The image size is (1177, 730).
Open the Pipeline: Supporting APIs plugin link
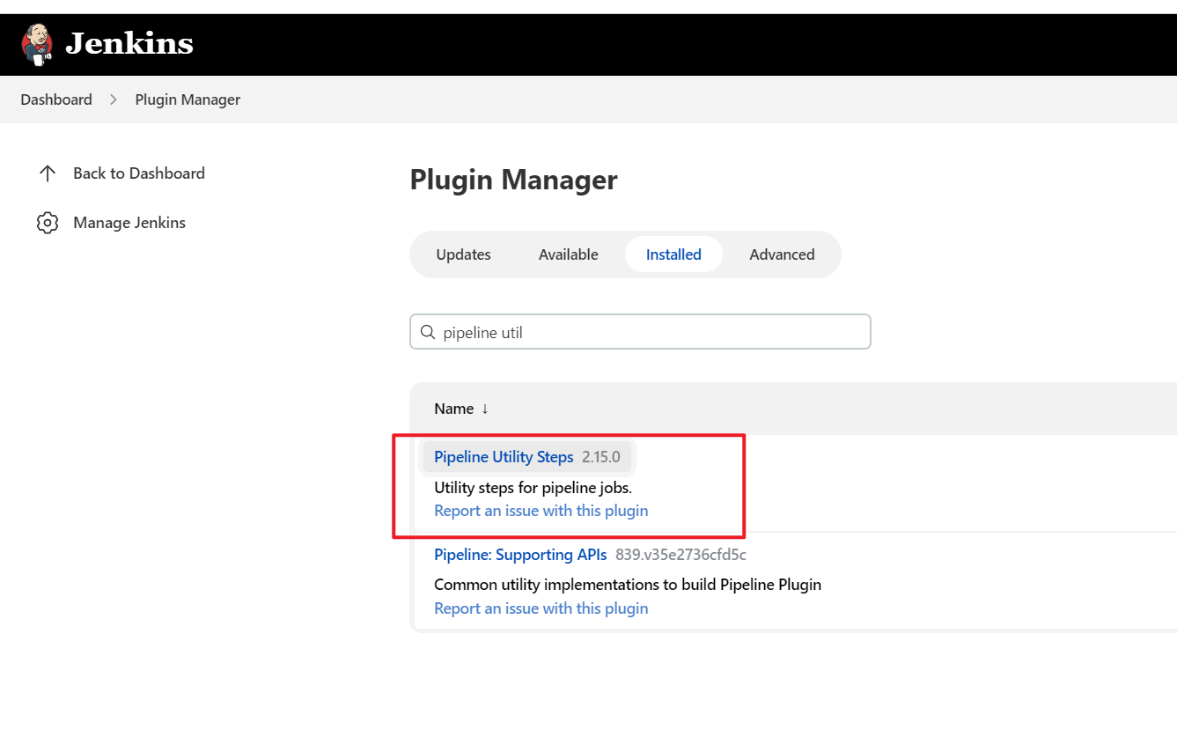click(520, 555)
